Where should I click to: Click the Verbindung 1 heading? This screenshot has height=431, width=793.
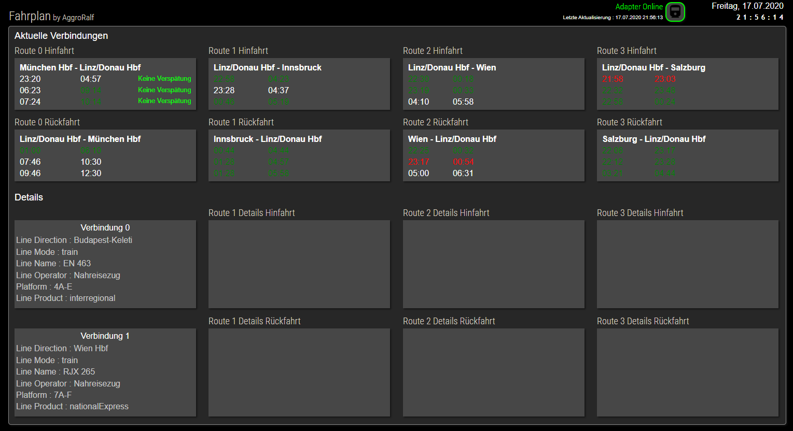105,336
